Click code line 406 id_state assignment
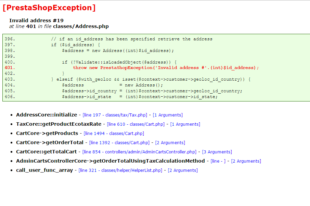Image resolution: width=310 pixels, height=206 pixels. [x=140, y=97]
